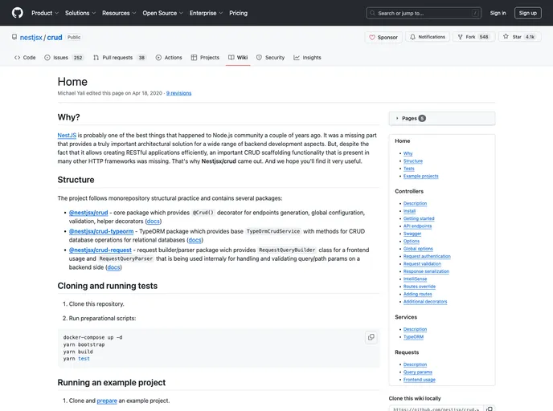Switch to the Actions tab
Screen dimensions: 553x411
169,58
